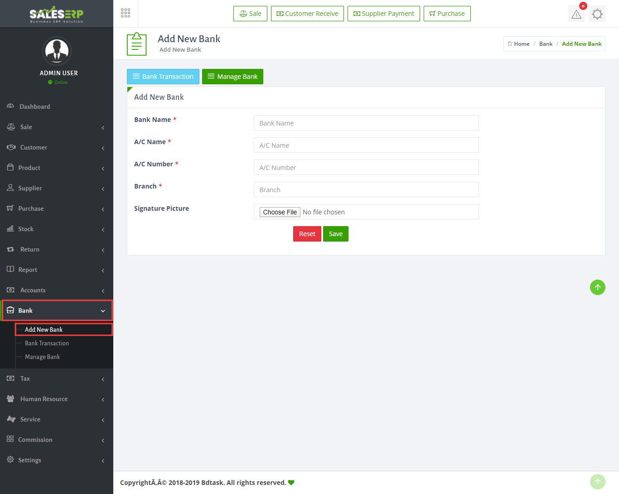This screenshot has height=494, width=619.
Task: Expand the Stock menu chevron
Action: 103,230
